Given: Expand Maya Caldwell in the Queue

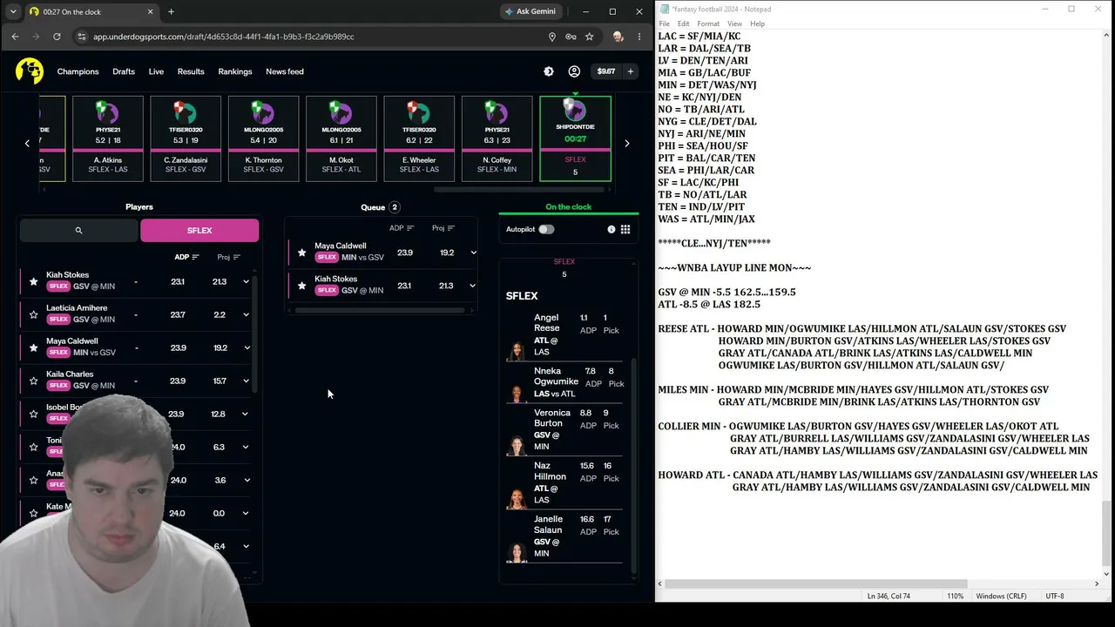Looking at the screenshot, I should point(473,253).
